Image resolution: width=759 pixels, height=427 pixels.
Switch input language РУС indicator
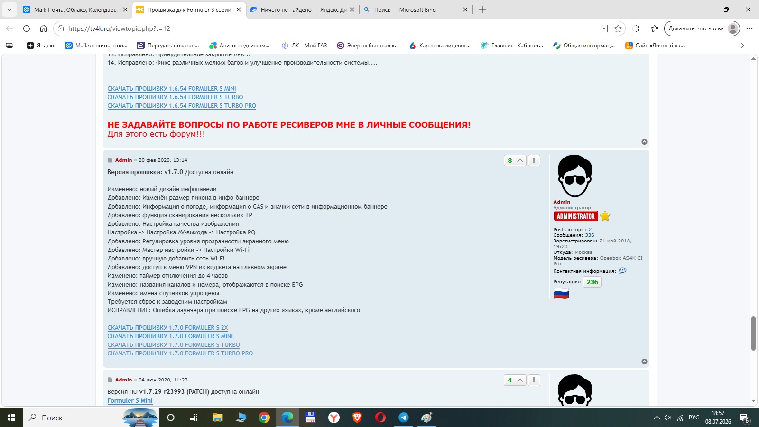[694, 418]
